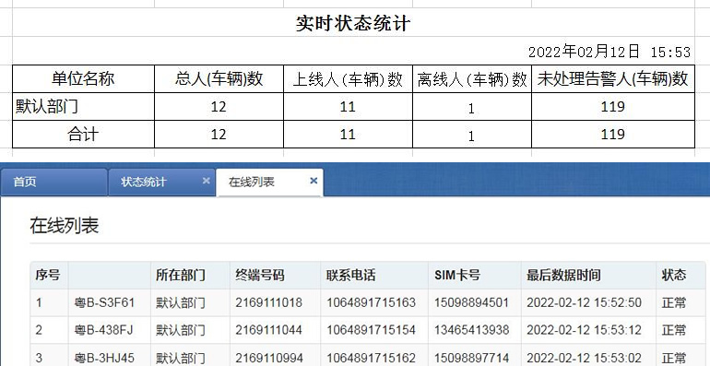
Task: Close the 状态统计 tab
Action: pyautogui.click(x=206, y=181)
